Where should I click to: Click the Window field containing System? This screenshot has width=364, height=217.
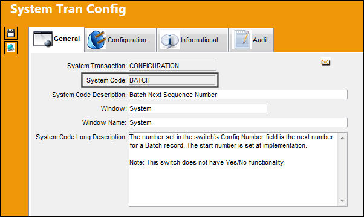[x=198, y=108]
